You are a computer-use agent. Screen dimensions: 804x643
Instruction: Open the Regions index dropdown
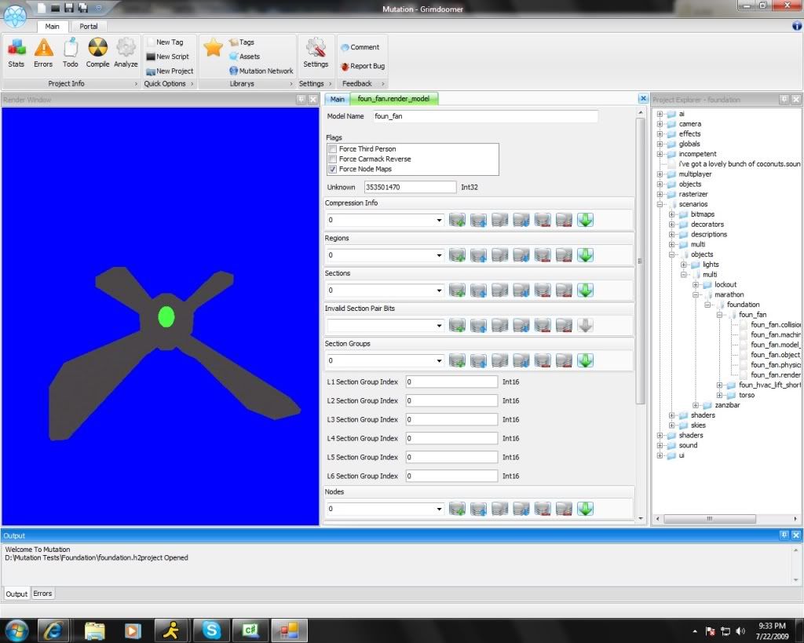pos(439,255)
